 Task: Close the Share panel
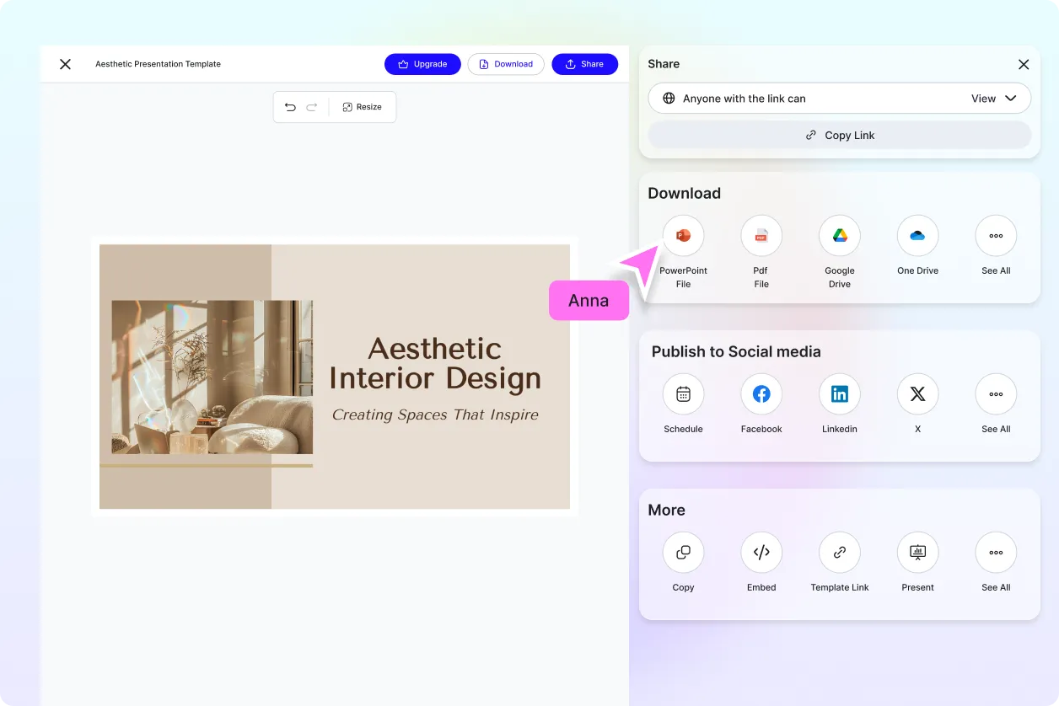(x=1024, y=64)
